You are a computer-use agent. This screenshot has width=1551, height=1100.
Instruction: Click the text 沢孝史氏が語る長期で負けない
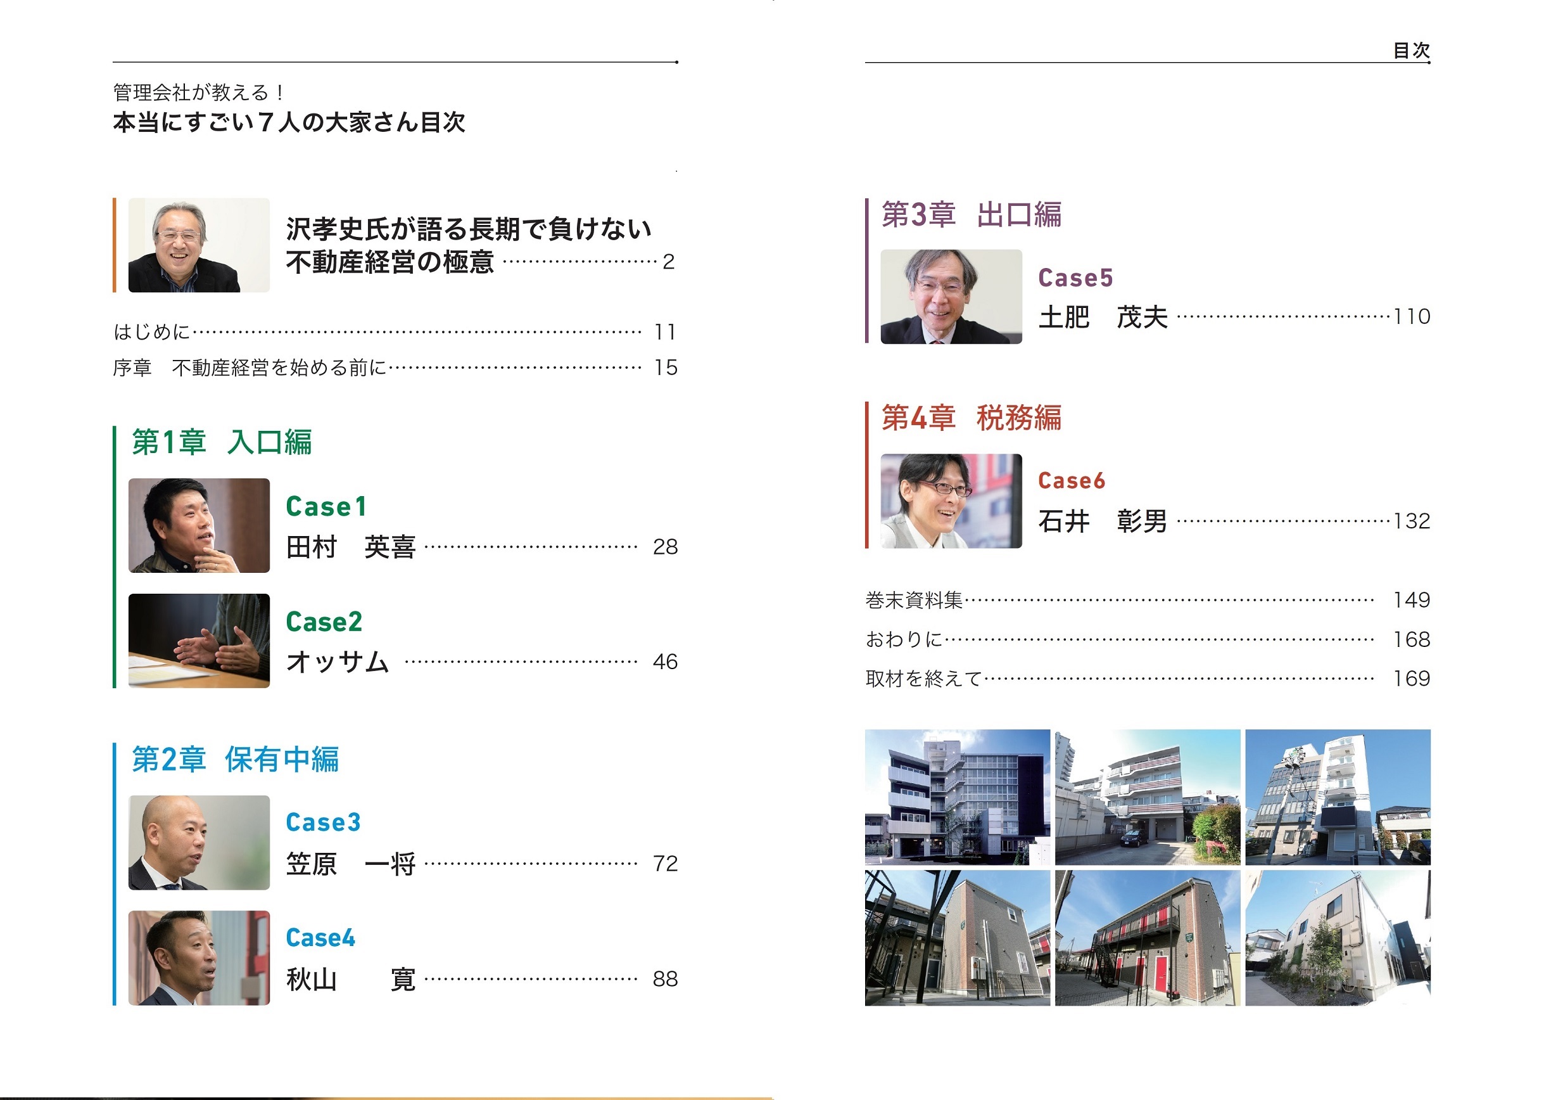coord(469,229)
